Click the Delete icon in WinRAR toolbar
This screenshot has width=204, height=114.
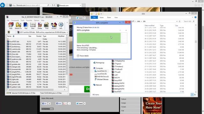[40, 26]
